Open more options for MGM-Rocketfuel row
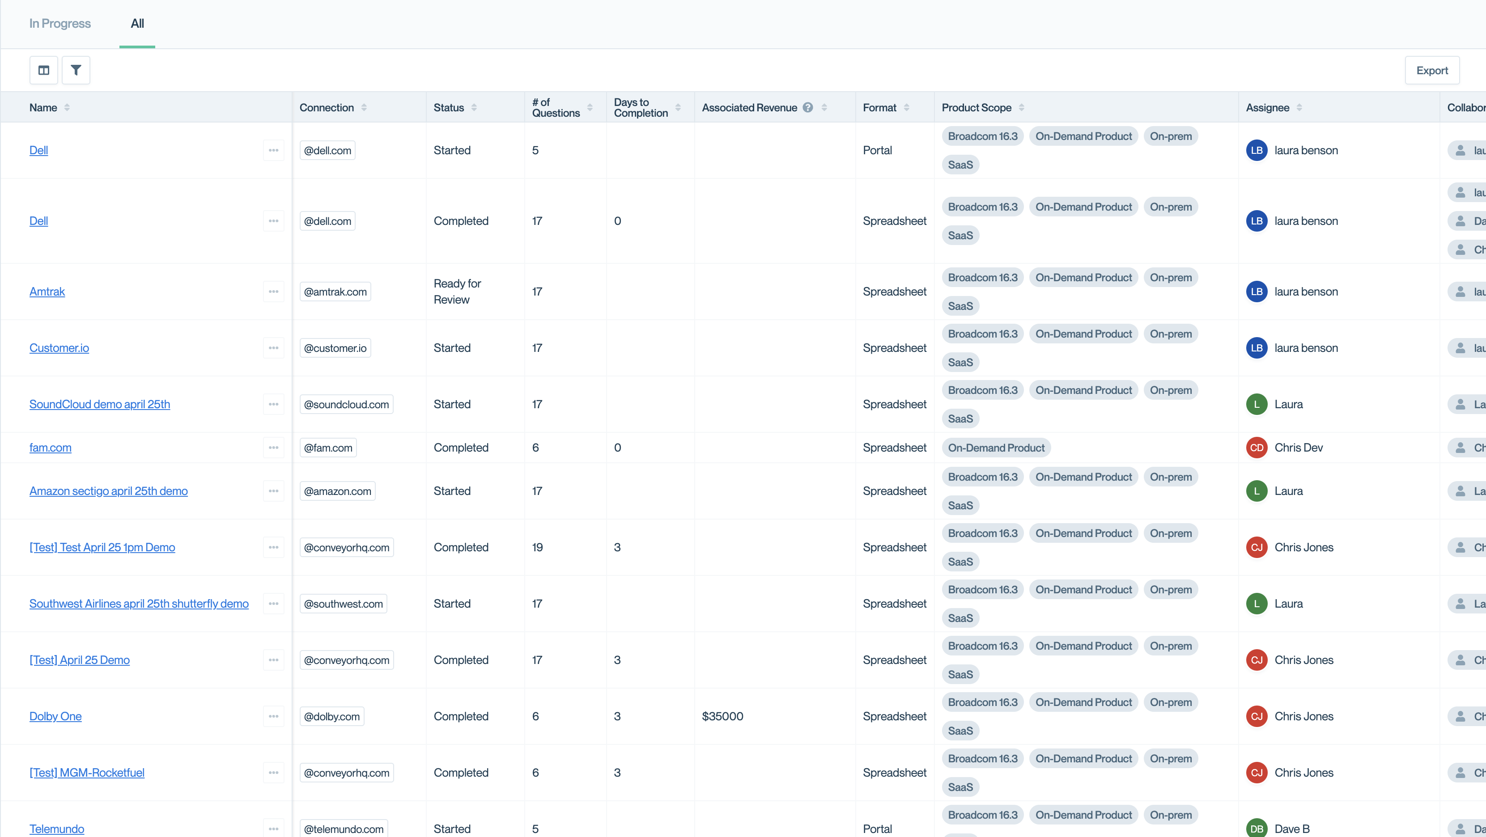 [273, 773]
